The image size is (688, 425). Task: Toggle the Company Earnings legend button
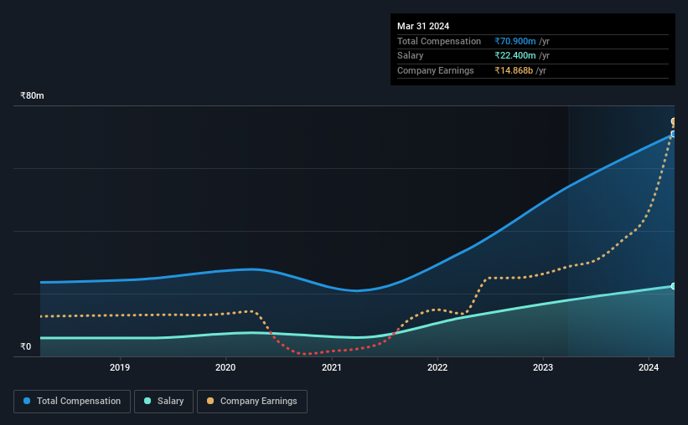point(252,402)
